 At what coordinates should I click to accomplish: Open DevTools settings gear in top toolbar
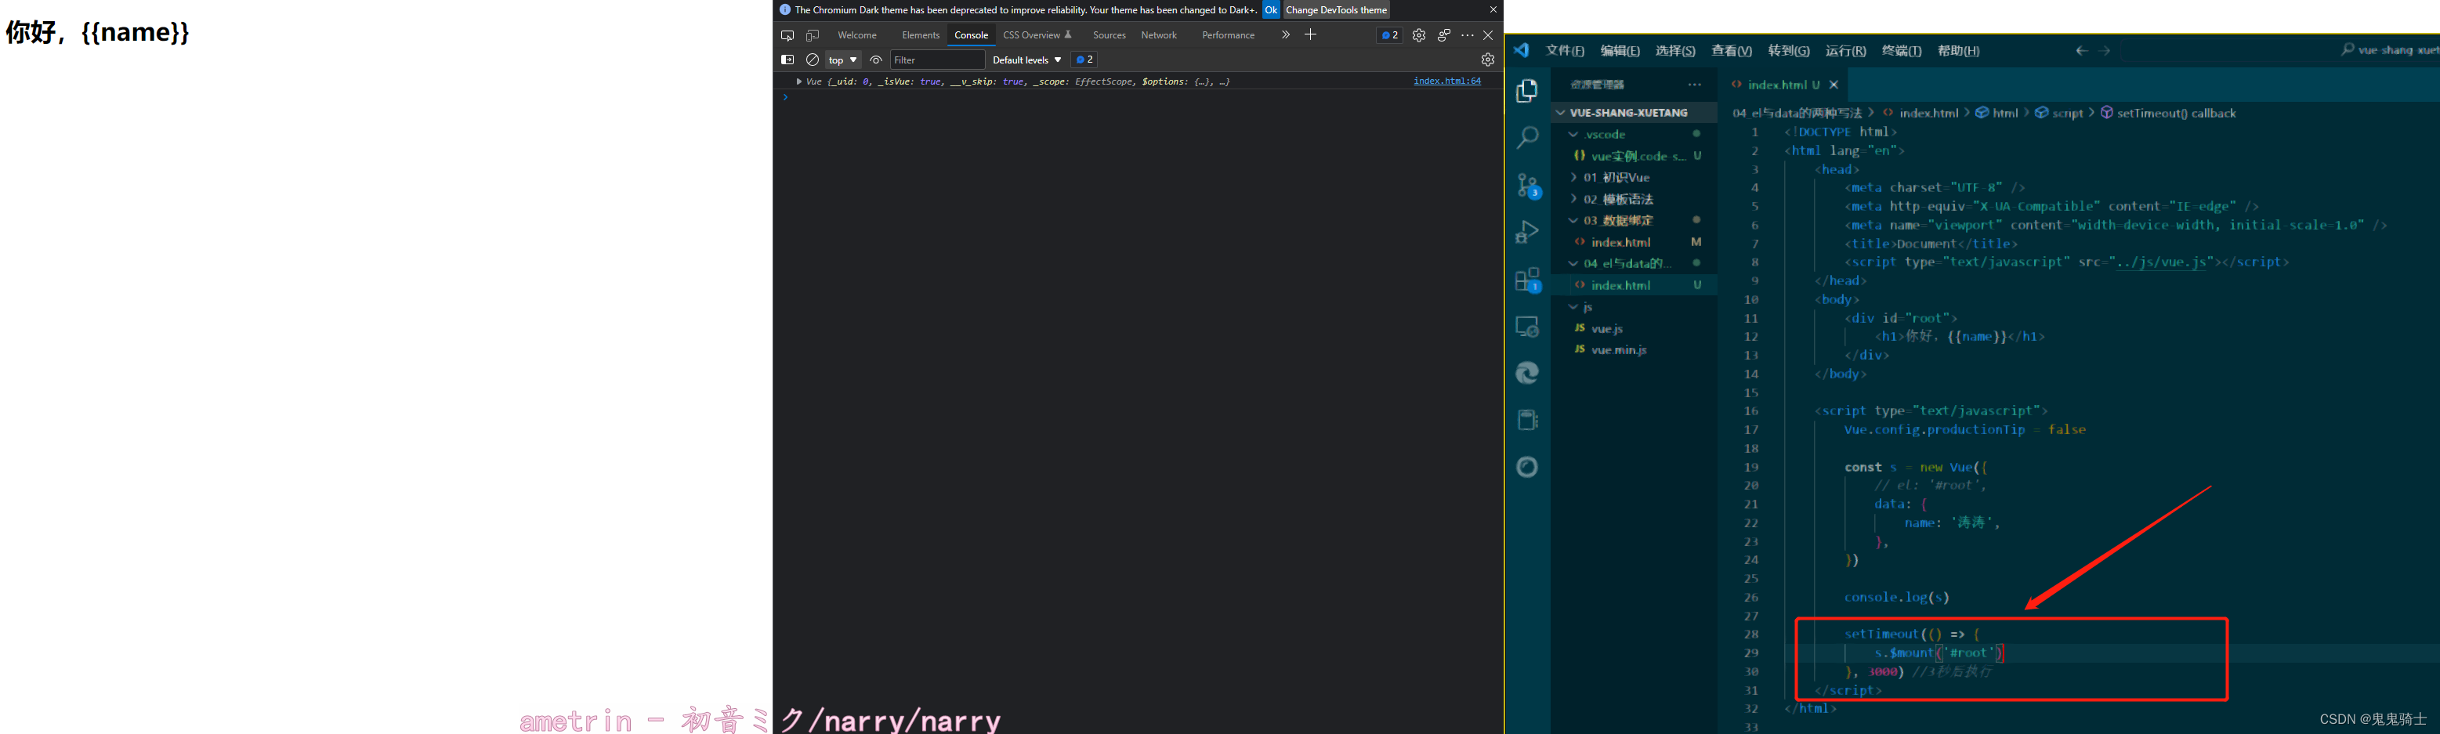(x=1418, y=35)
